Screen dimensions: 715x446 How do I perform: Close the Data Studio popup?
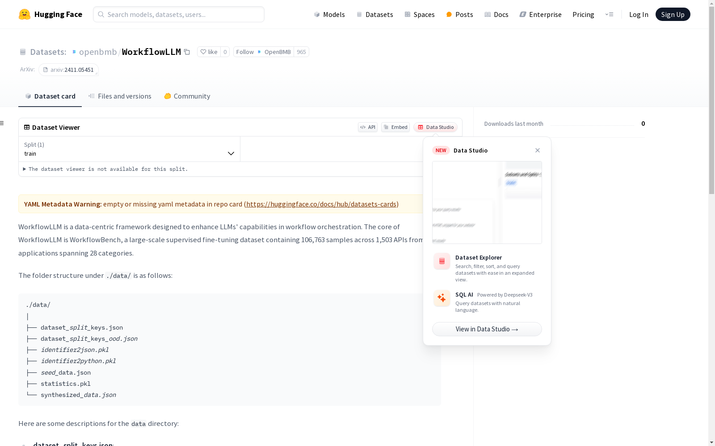tap(538, 150)
